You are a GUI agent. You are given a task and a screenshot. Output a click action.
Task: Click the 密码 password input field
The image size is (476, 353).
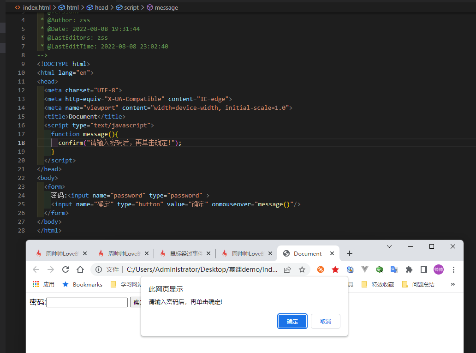[87, 302]
